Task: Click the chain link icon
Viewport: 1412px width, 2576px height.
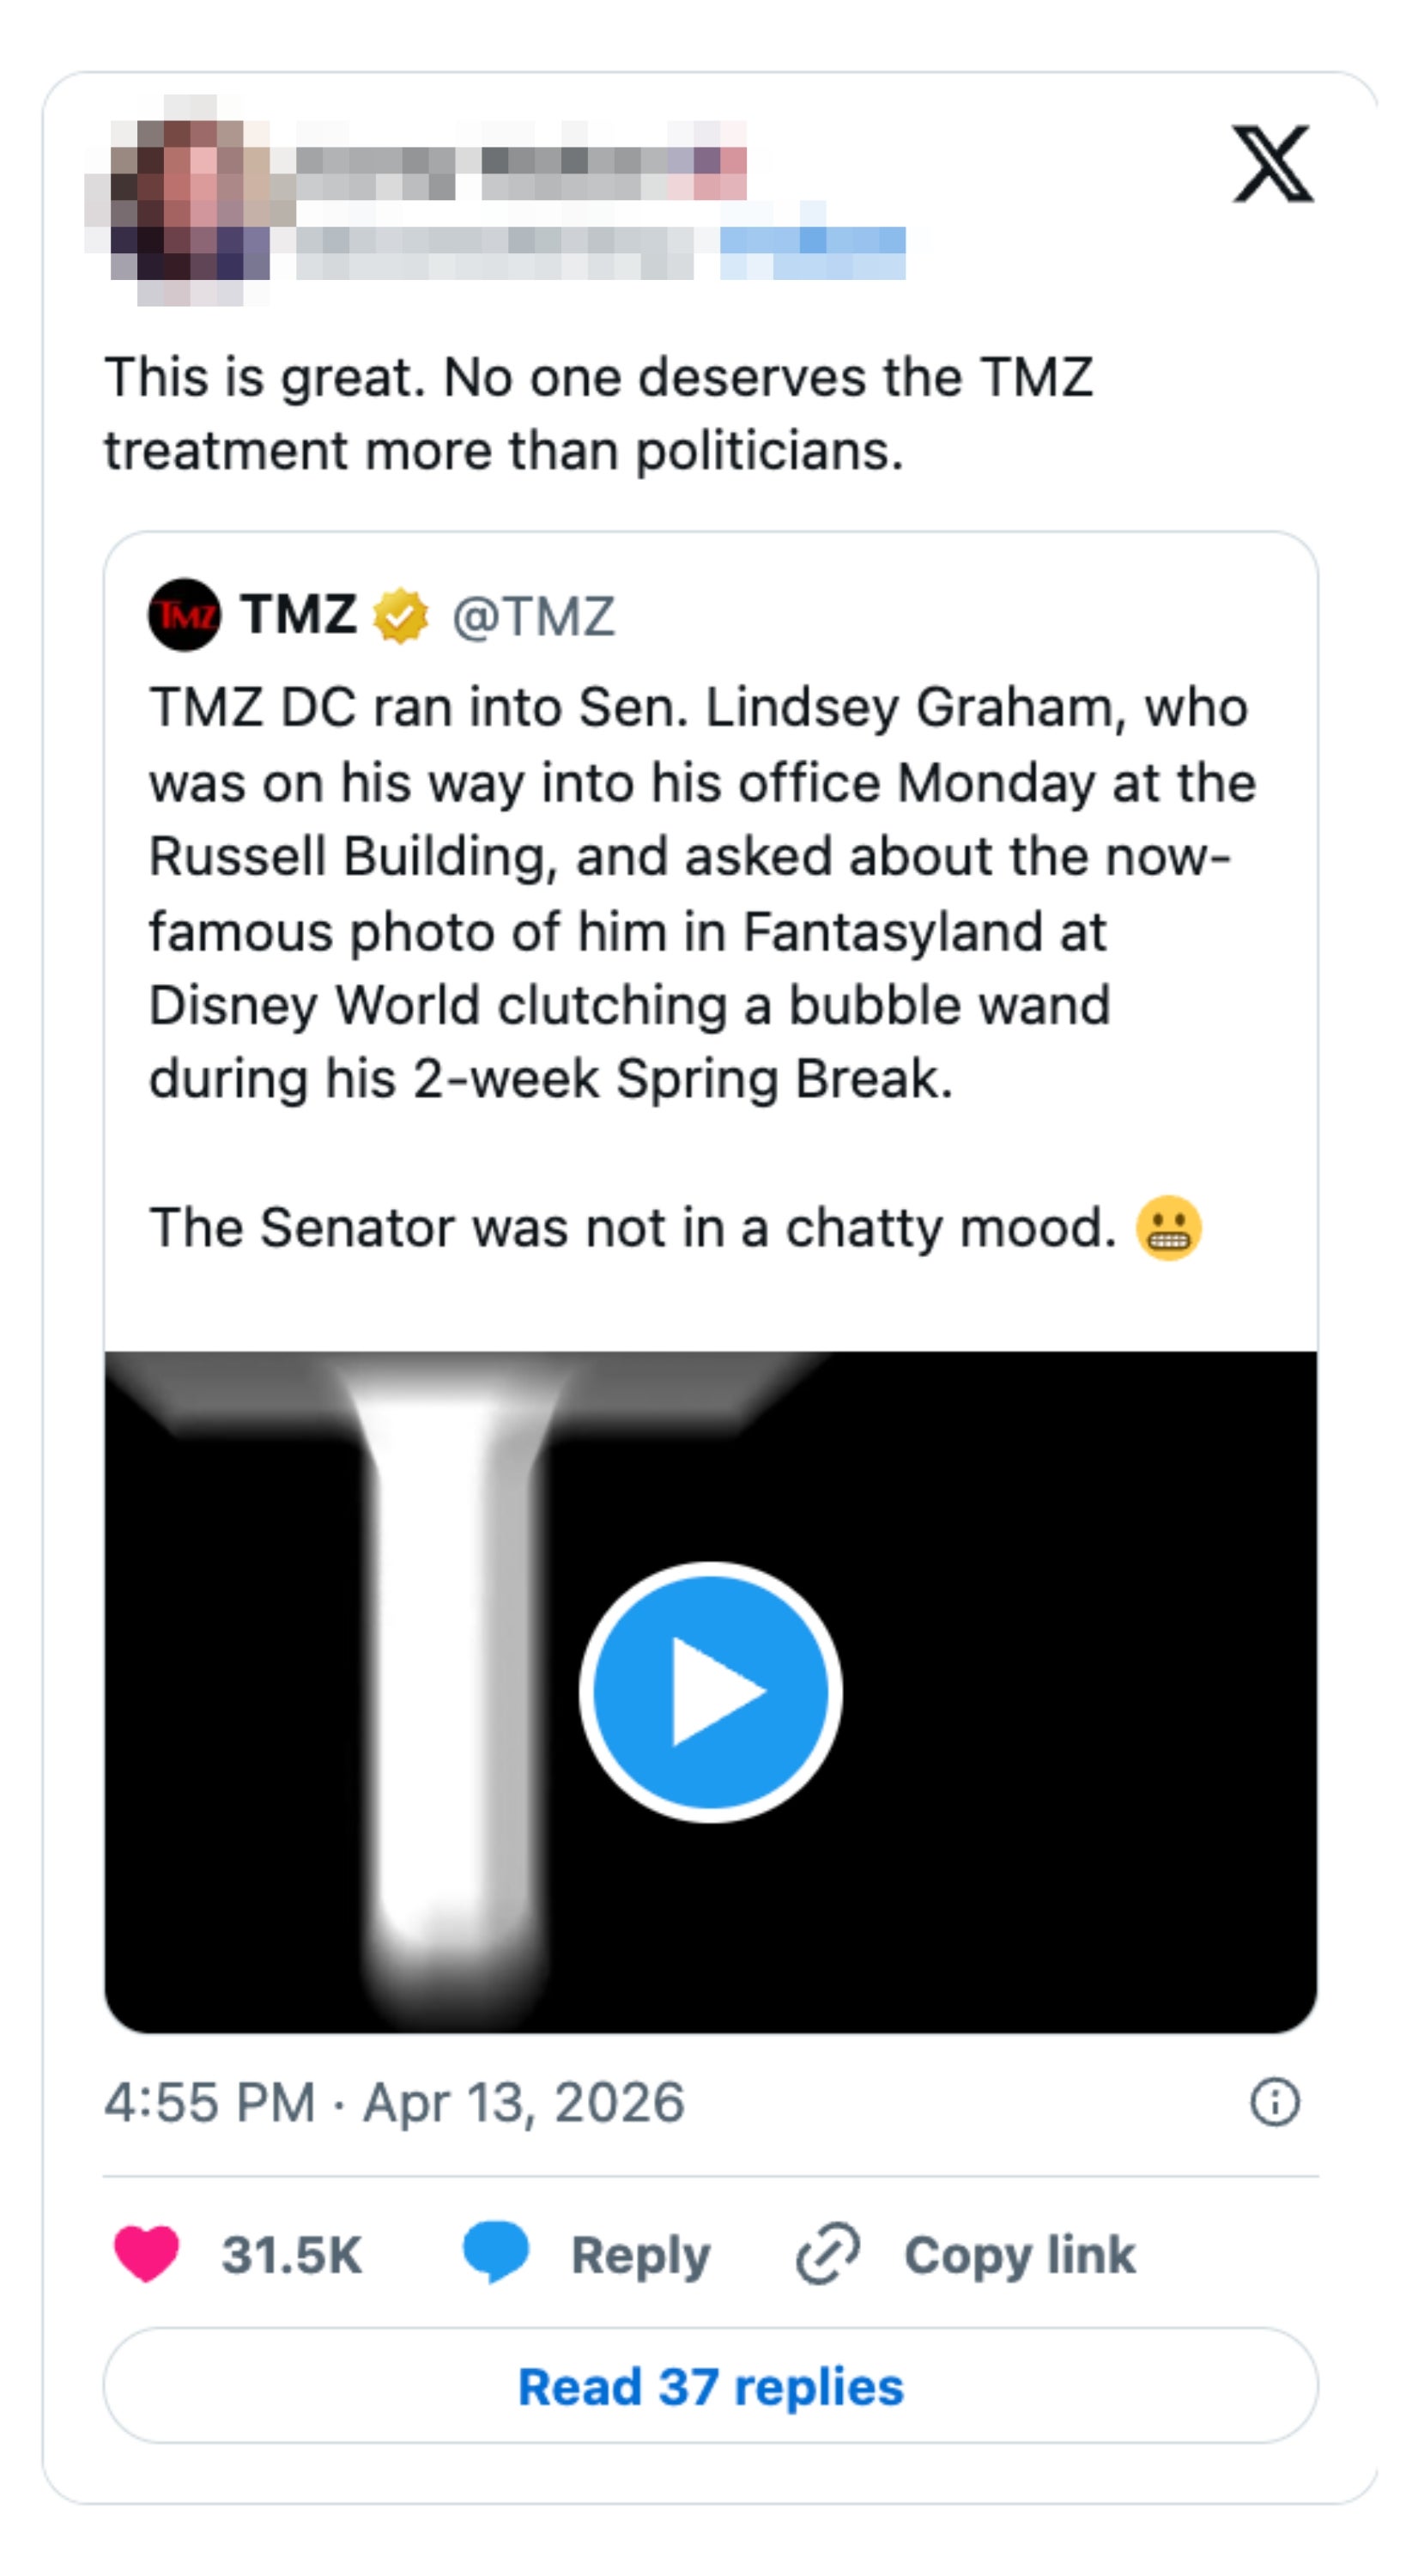Action: [827, 2254]
